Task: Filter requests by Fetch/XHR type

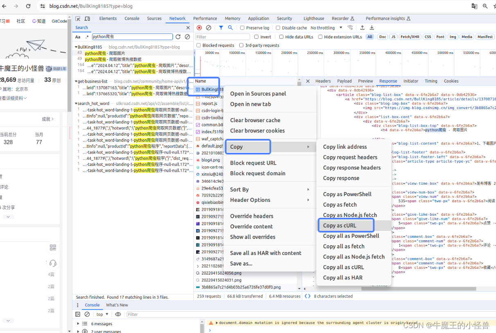Action: pyautogui.click(x=410, y=37)
